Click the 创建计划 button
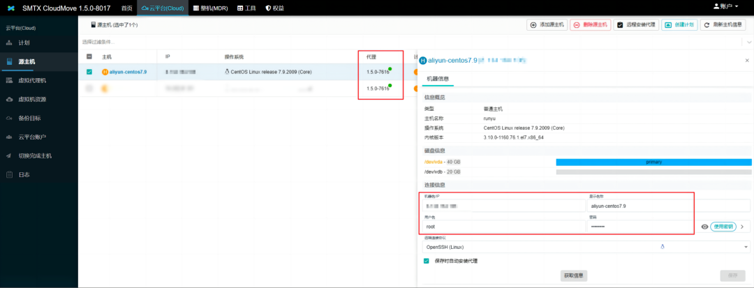Screen dimensions: 754x288 point(679,25)
